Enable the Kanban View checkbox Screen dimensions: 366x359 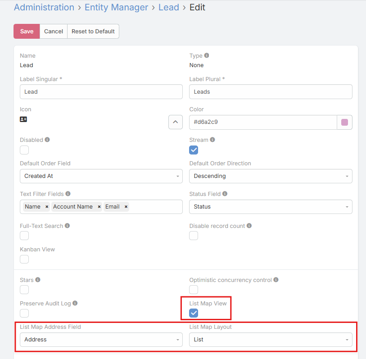tap(24, 259)
